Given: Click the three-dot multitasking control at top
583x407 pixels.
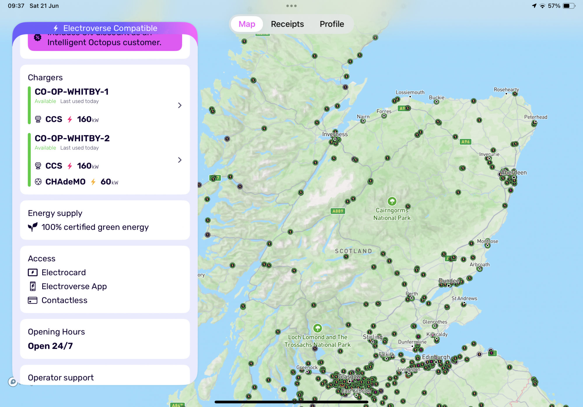Looking at the screenshot, I should coord(291,6).
